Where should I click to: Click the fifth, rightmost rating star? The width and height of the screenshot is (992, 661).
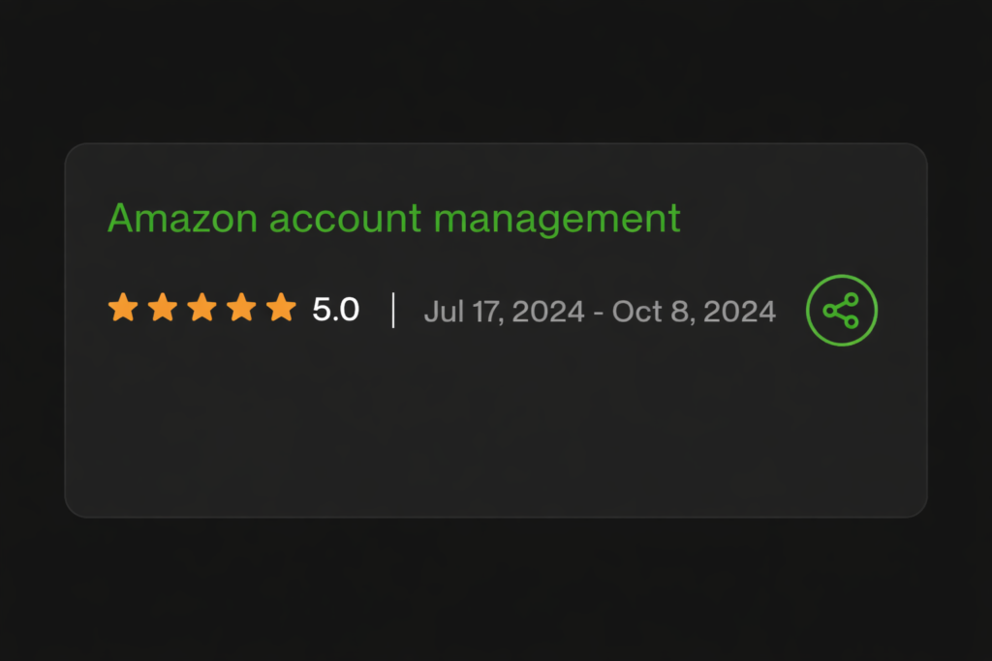[x=281, y=309]
